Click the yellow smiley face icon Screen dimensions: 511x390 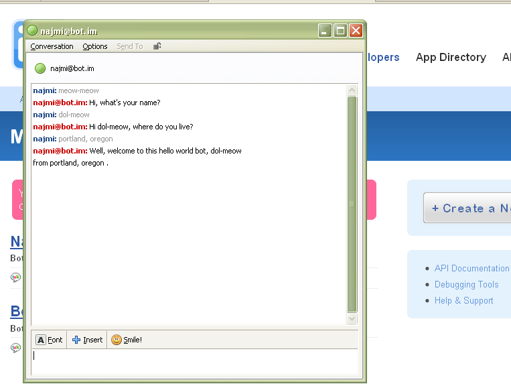[x=117, y=340]
